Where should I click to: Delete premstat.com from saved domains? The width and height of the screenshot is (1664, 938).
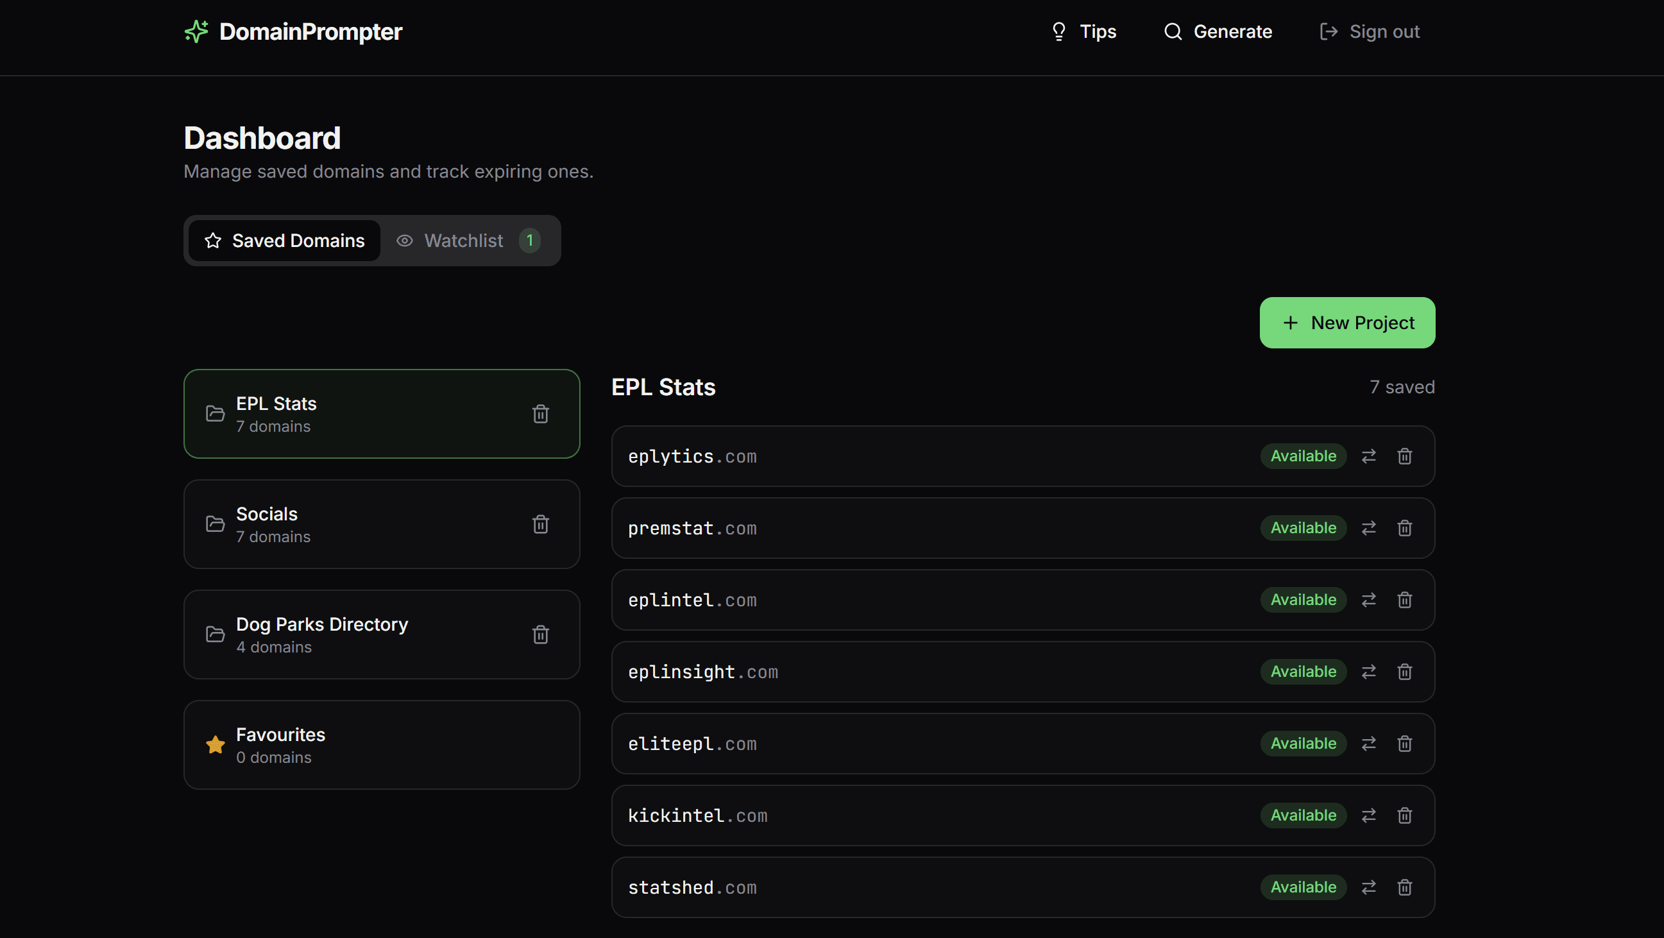tap(1404, 528)
